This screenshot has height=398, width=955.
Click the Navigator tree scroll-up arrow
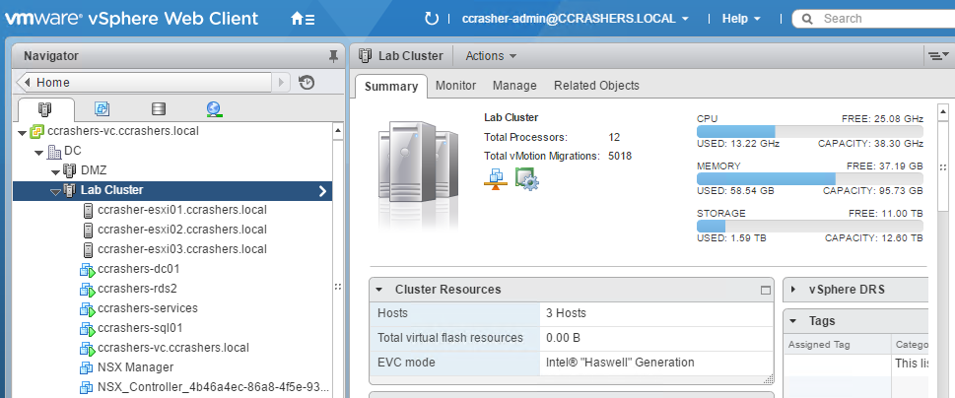pos(337,131)
